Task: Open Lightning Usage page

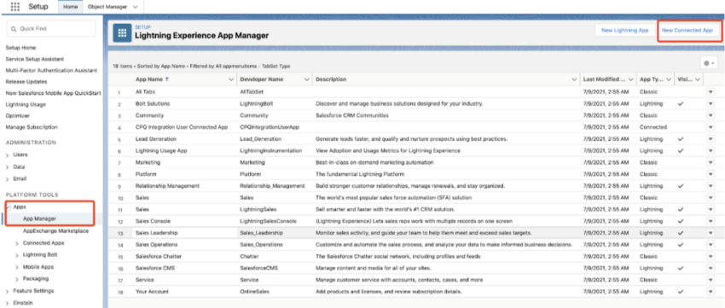Action: [26, 105]
